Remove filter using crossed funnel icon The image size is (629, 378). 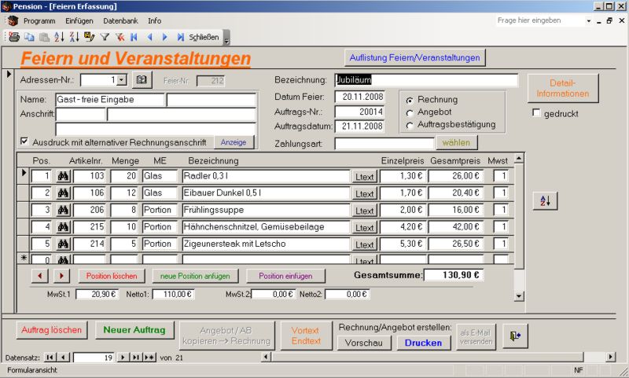(x=120, y=37)
